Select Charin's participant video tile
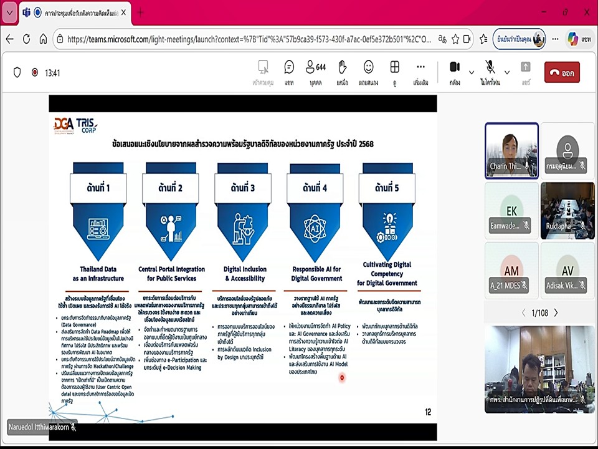 [x=511, y=150]
